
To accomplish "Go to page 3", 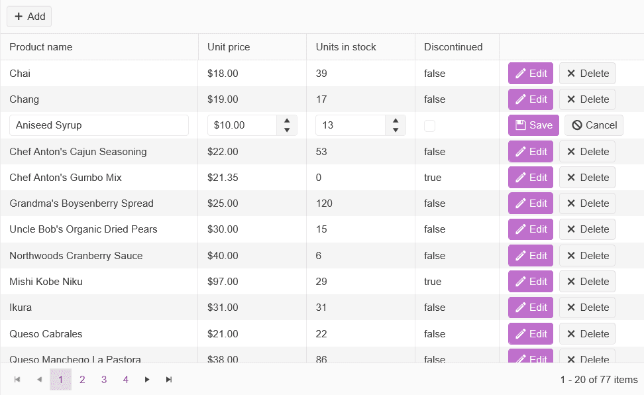I will (104, 379).
